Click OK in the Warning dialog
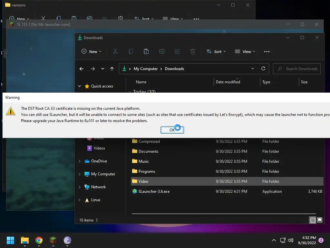 tap(172, 130)
